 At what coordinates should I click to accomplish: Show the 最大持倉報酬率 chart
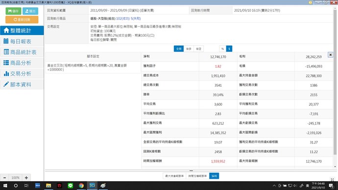[174, 176]
